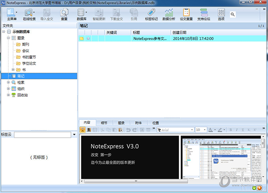Open the 支持论坛 support forum
This screenshot has height=193, width=268.
coord(204,14)
